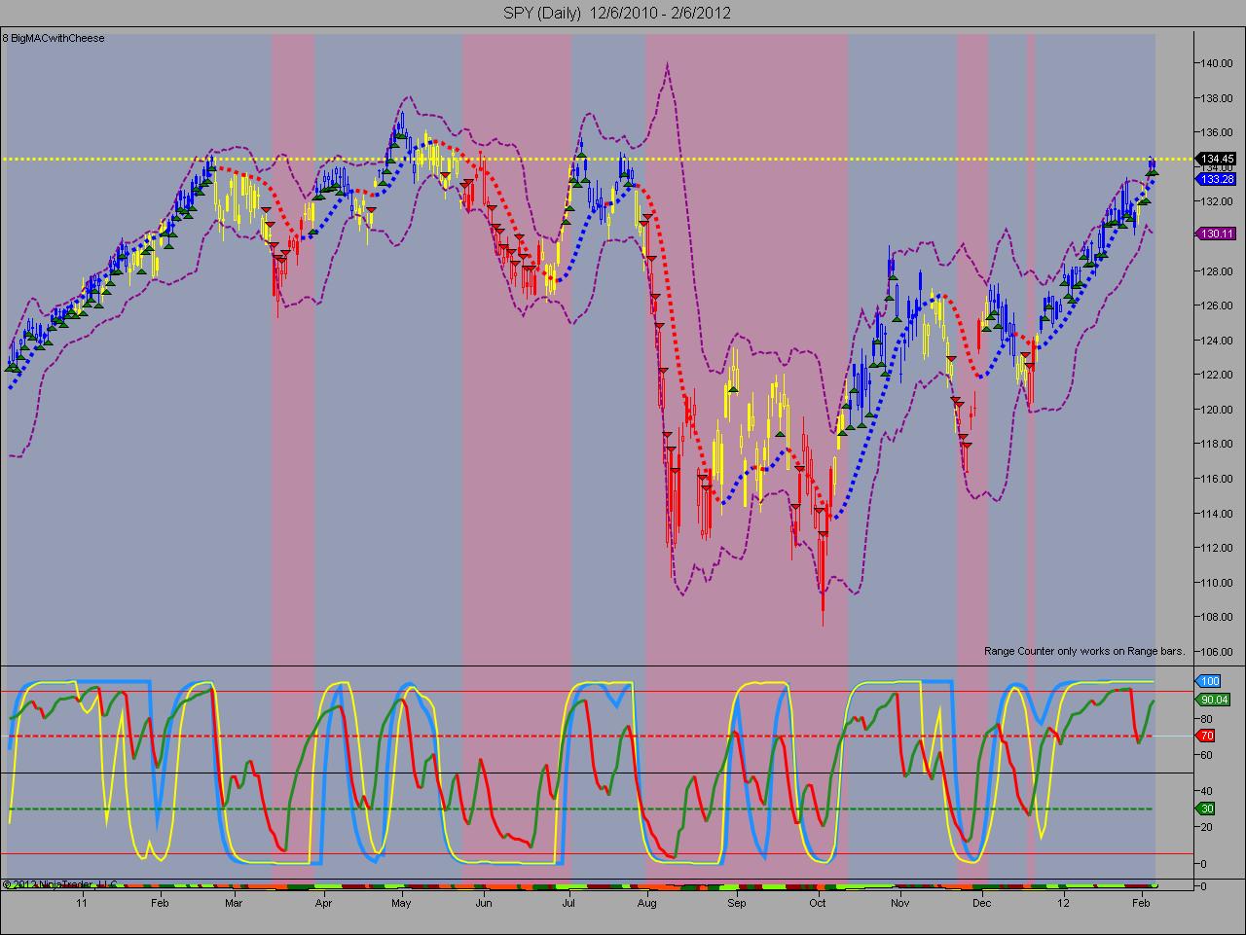1246x935 pixels.
Task: Click the 126.00 price axis label
Action: tap(1218, 306)
